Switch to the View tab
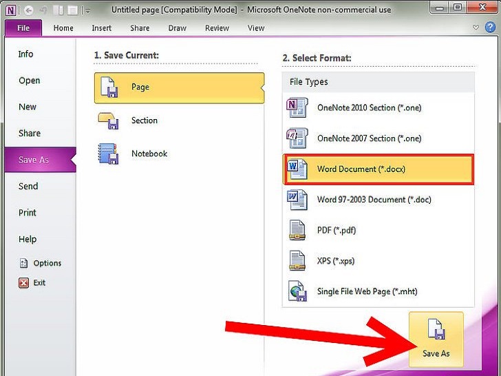This screenshot has width=501, height=376. (x=256, y=28)
